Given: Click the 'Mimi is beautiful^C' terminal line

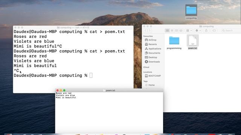Looking at the screenshot, I should point(38,46).
